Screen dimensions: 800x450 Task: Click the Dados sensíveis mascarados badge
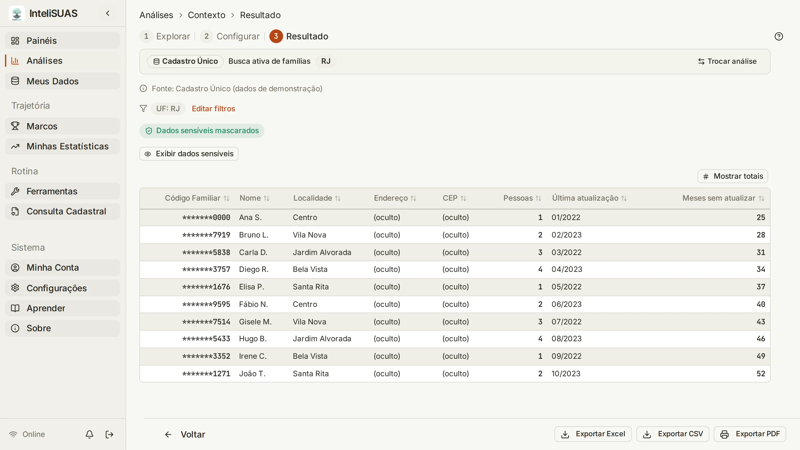coord(202,131)
